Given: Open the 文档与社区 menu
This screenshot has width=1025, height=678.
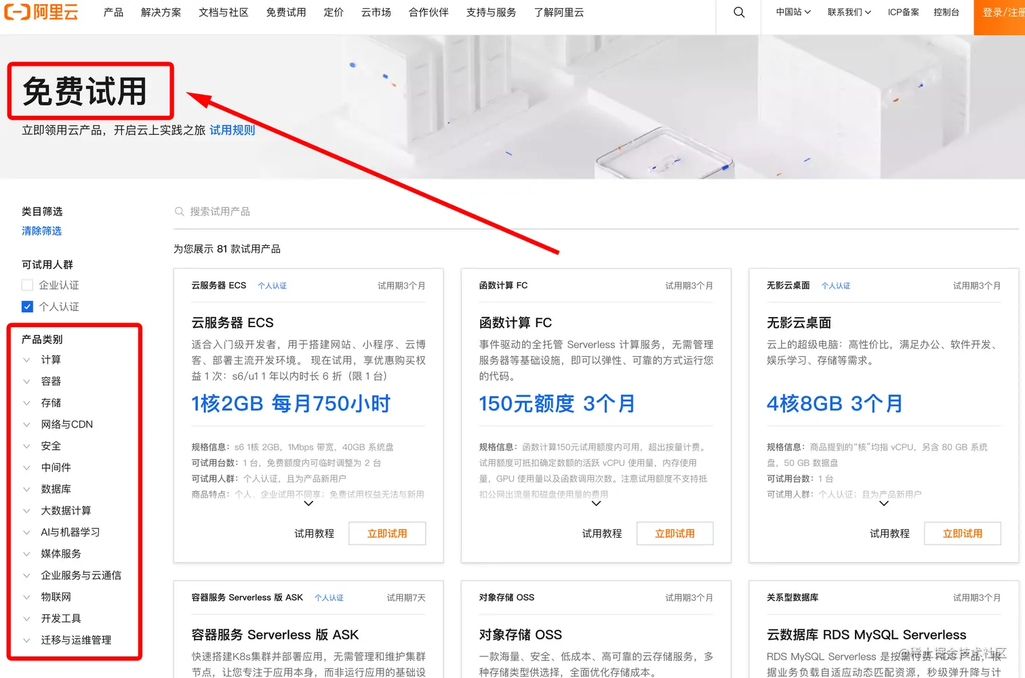Looking at the screenshot, I should (223, 12).
